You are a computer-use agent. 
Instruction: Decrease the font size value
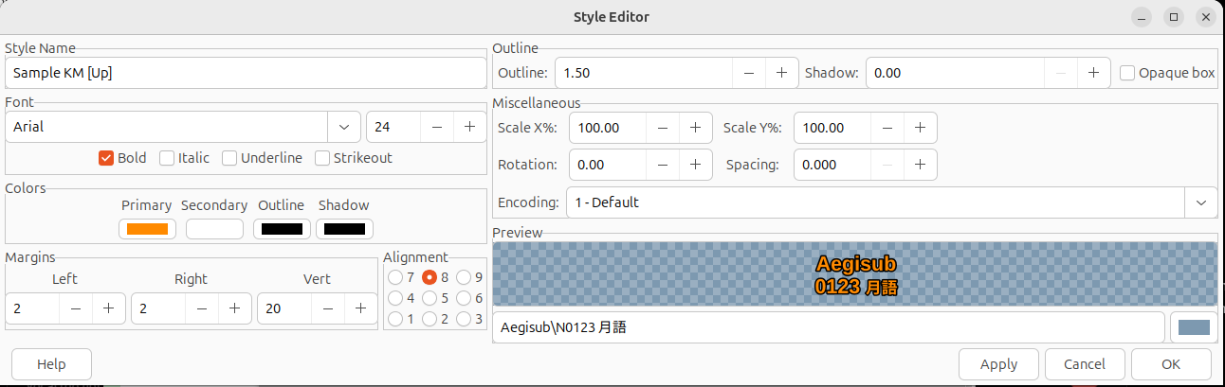tap(436, 127)
